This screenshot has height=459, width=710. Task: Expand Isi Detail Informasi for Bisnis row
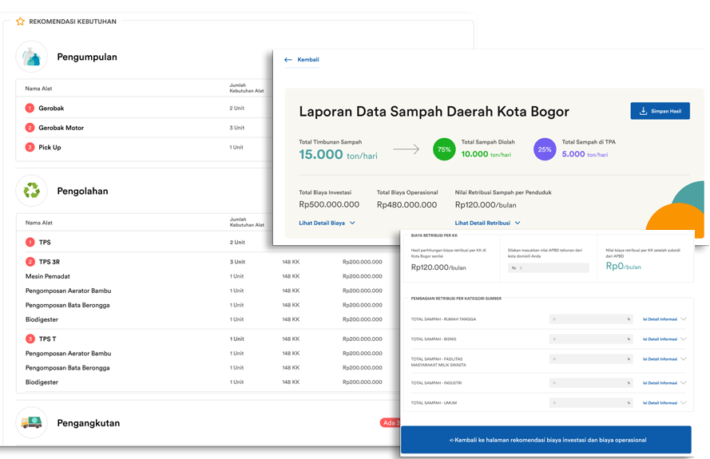[x=664, y=339]
